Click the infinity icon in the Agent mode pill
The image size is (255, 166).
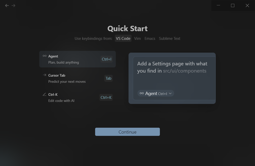142,93
